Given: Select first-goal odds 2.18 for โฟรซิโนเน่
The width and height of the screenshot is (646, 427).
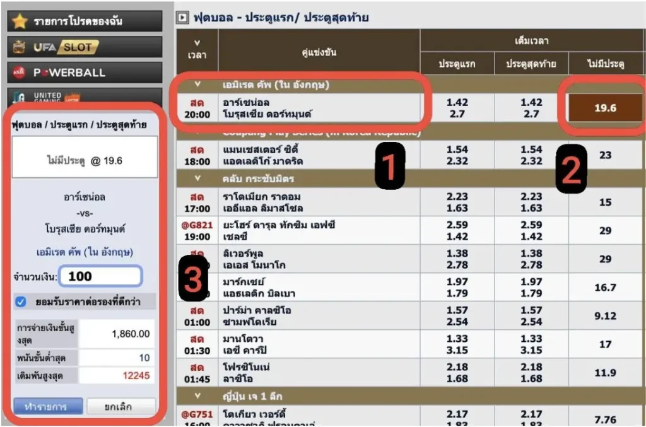Looking at the screenshot, I should [457, 367].
